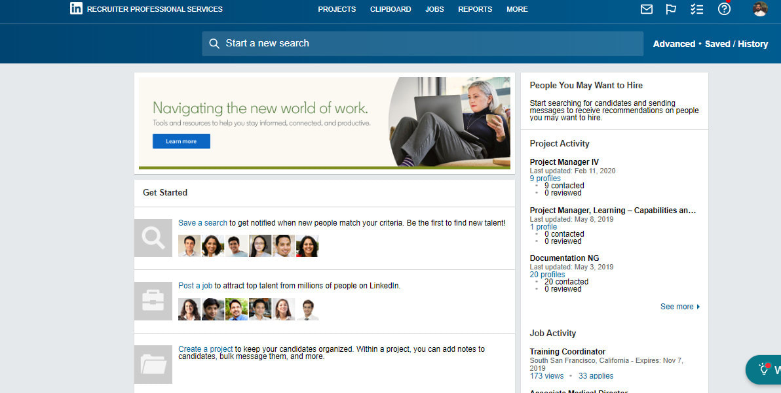View the 173 views link
The width and height of the screenshot is (781, 393).
(x=547, y=376)
